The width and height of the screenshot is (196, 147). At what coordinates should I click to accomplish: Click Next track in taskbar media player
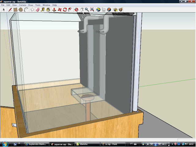[160, 144]
